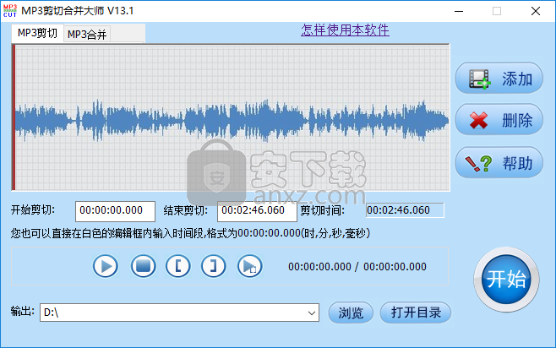
Task: Click the 开始剪切 start time field
Action: [x=115, y=211]
